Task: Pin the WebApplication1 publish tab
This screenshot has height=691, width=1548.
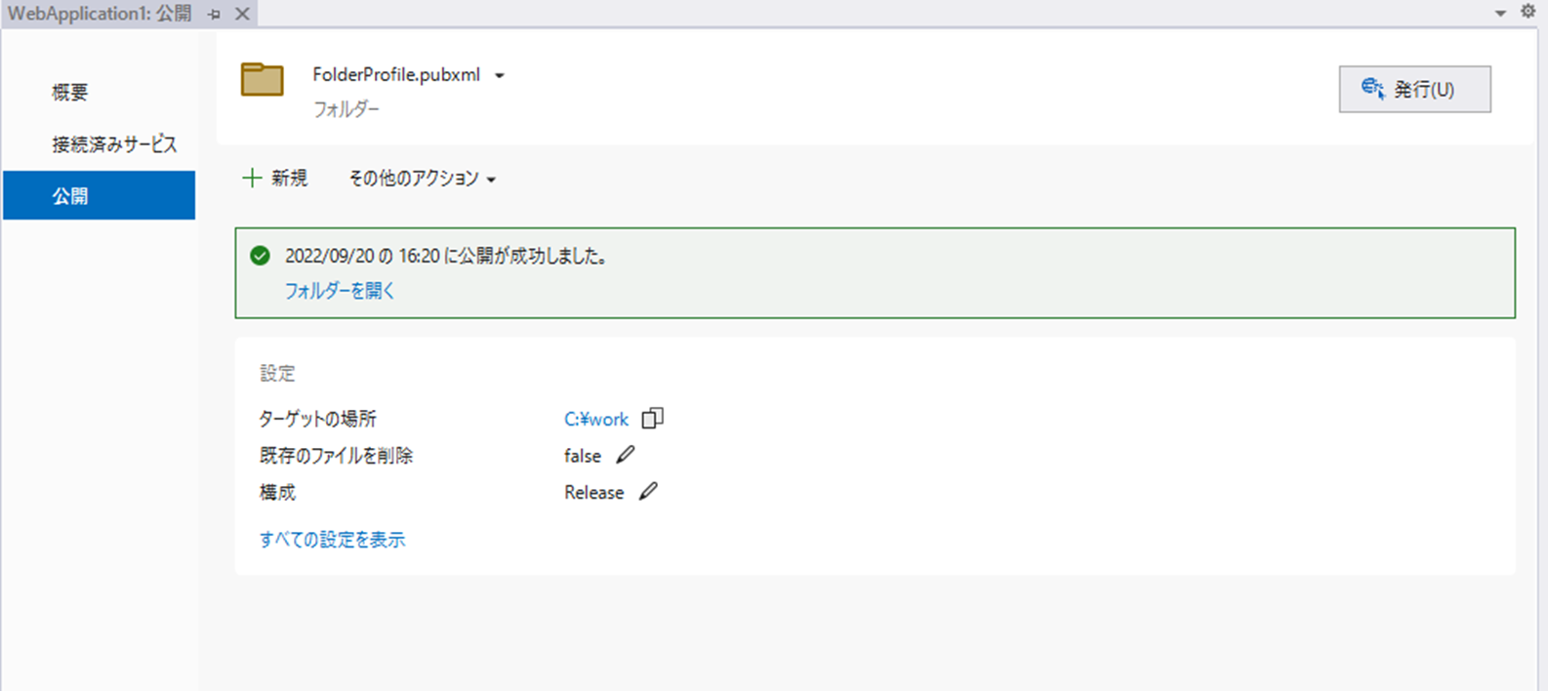Action: (x=215, y=15)
